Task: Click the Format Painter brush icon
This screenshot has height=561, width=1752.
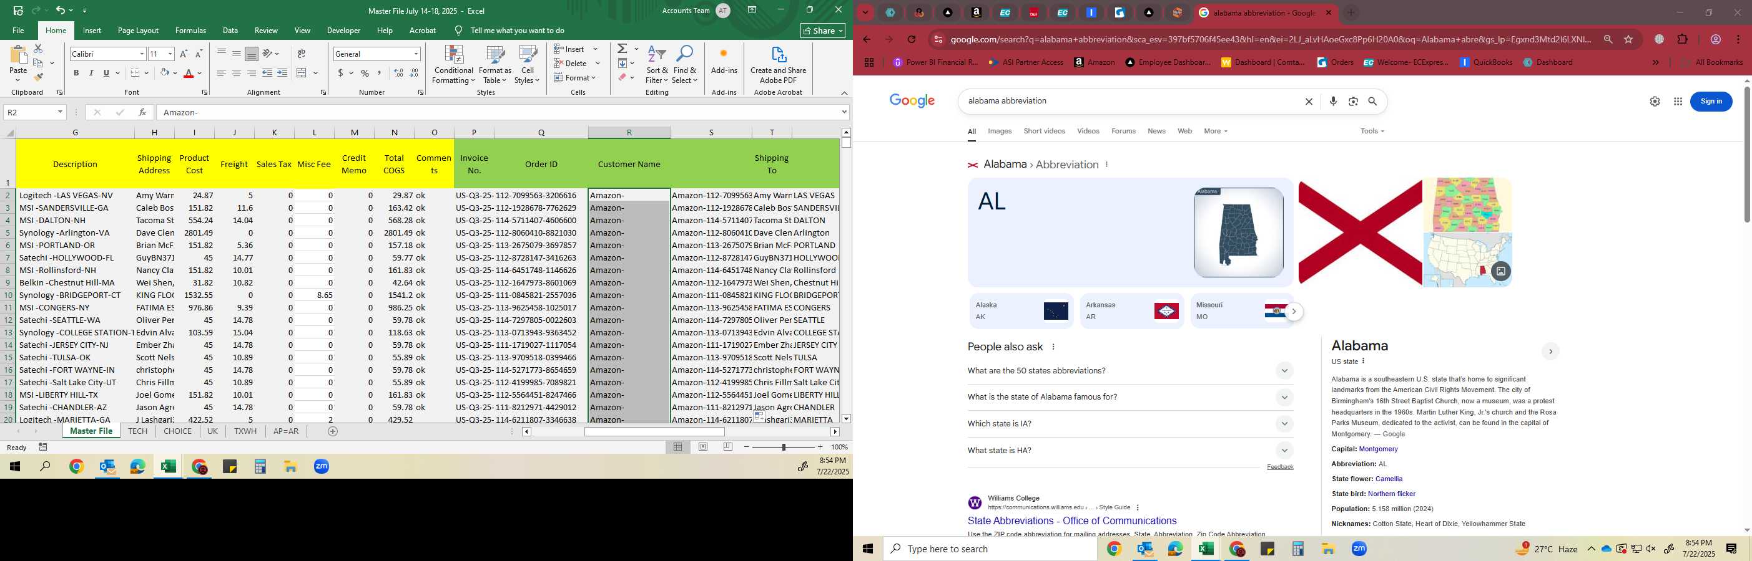Action: 39,77
